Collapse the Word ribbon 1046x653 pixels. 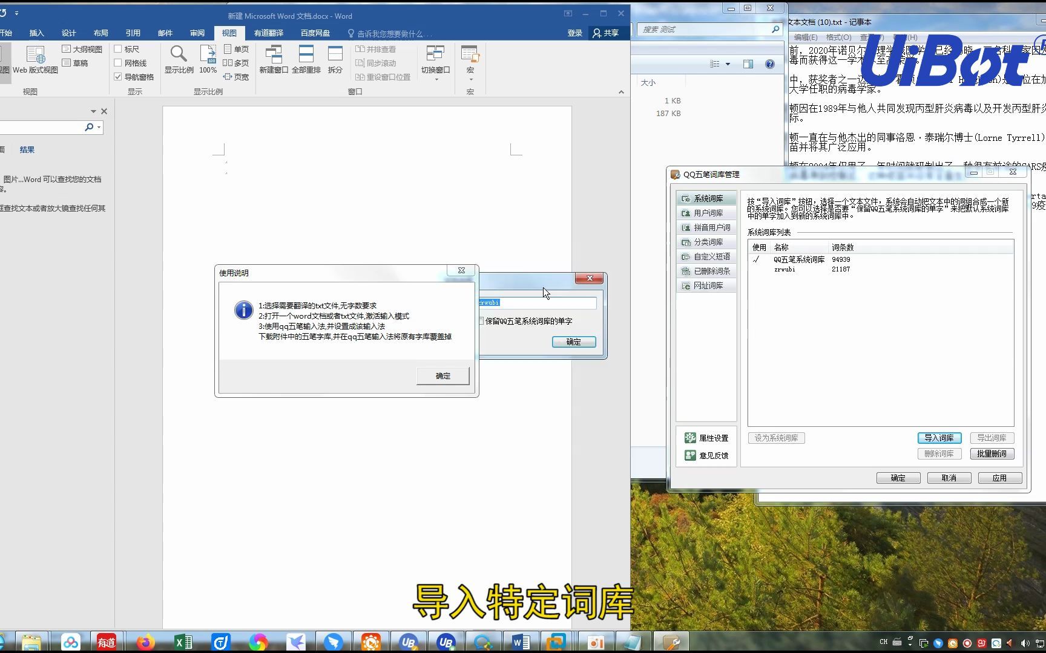[x=621, y=92]
